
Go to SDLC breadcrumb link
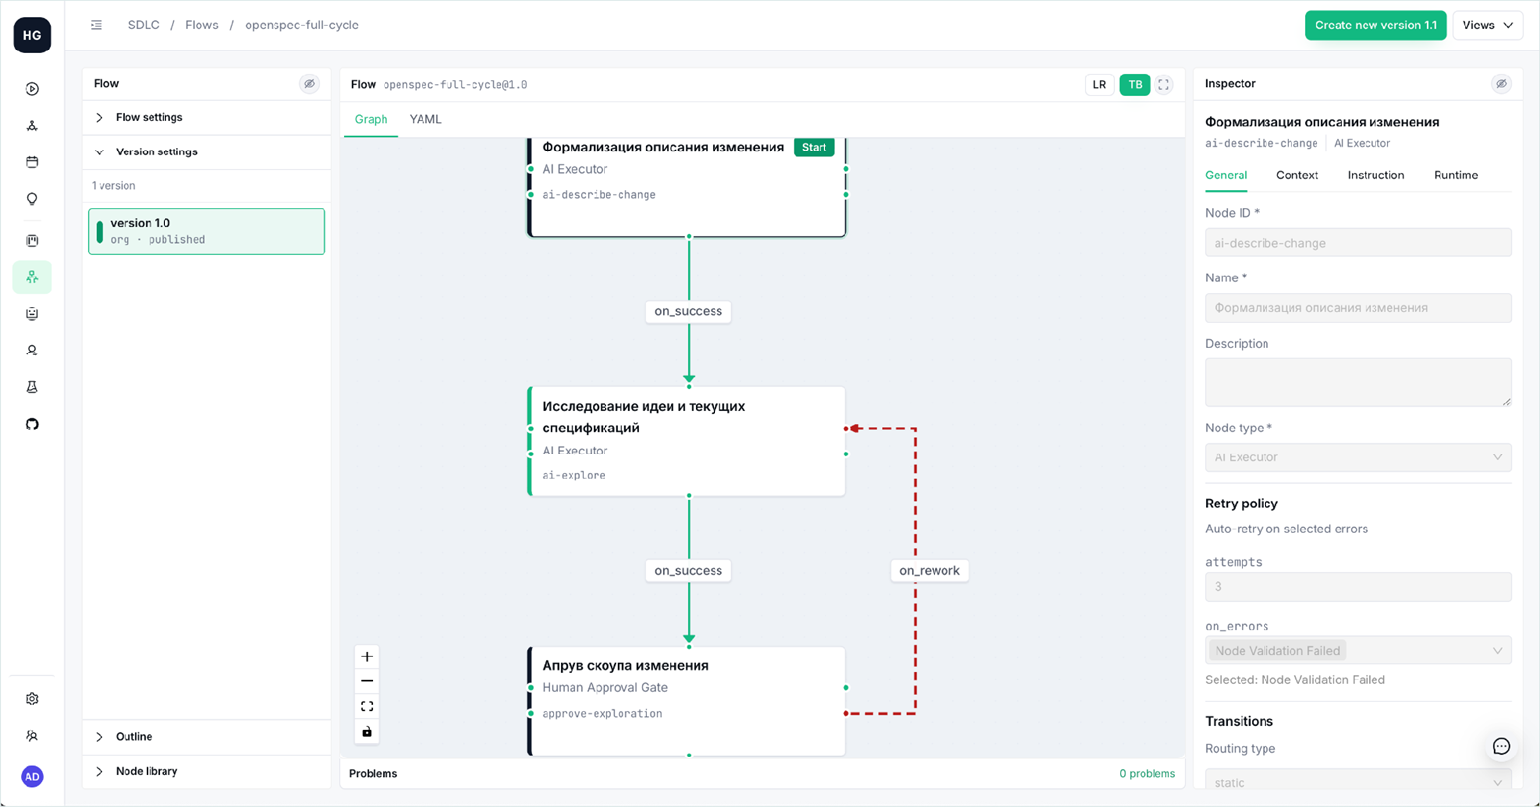tap(143, 25)
